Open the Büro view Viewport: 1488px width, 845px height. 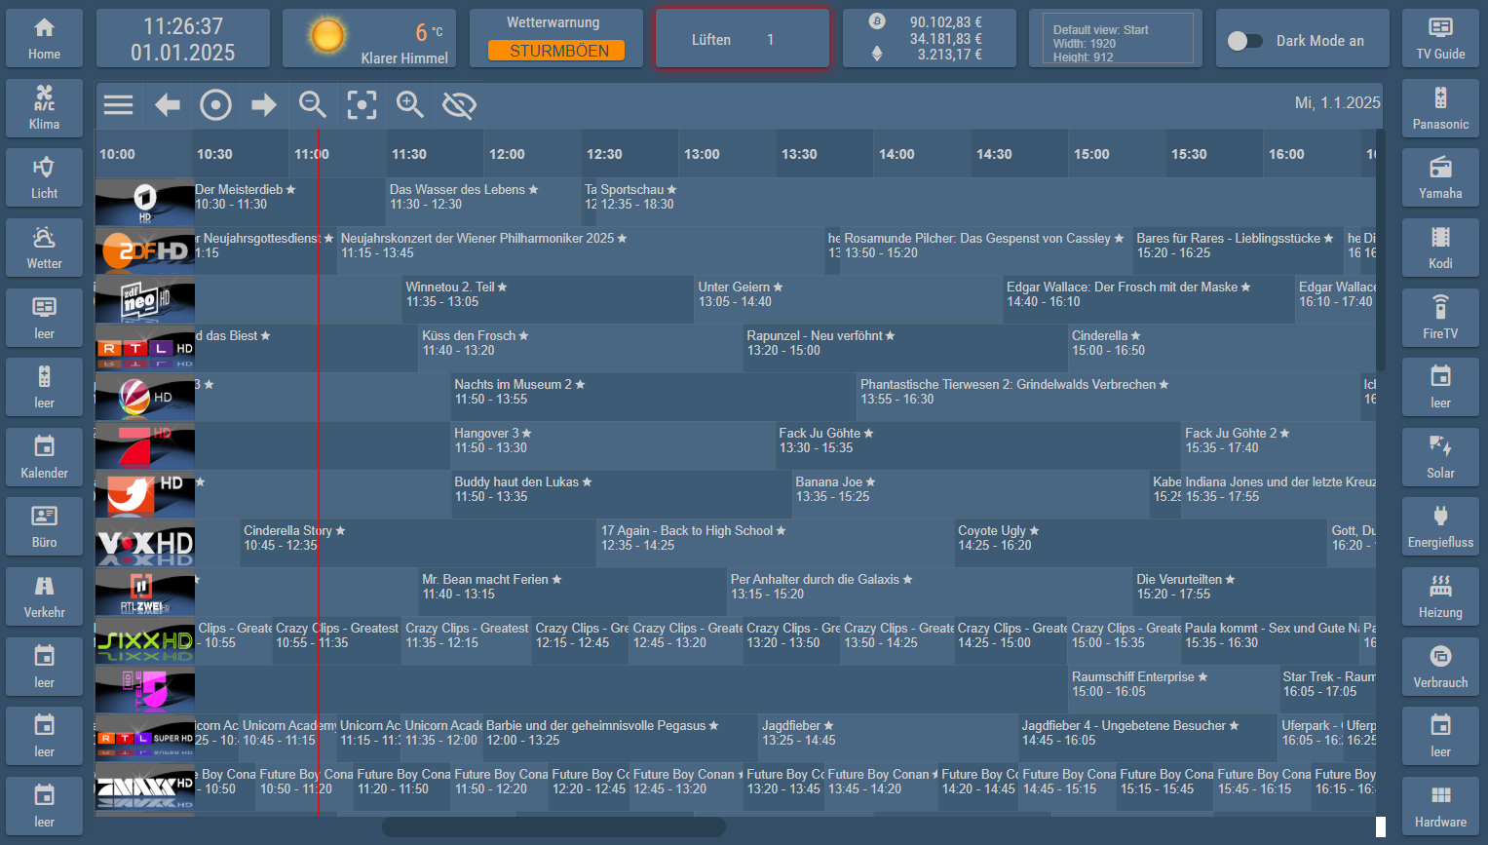click(44, 526)
